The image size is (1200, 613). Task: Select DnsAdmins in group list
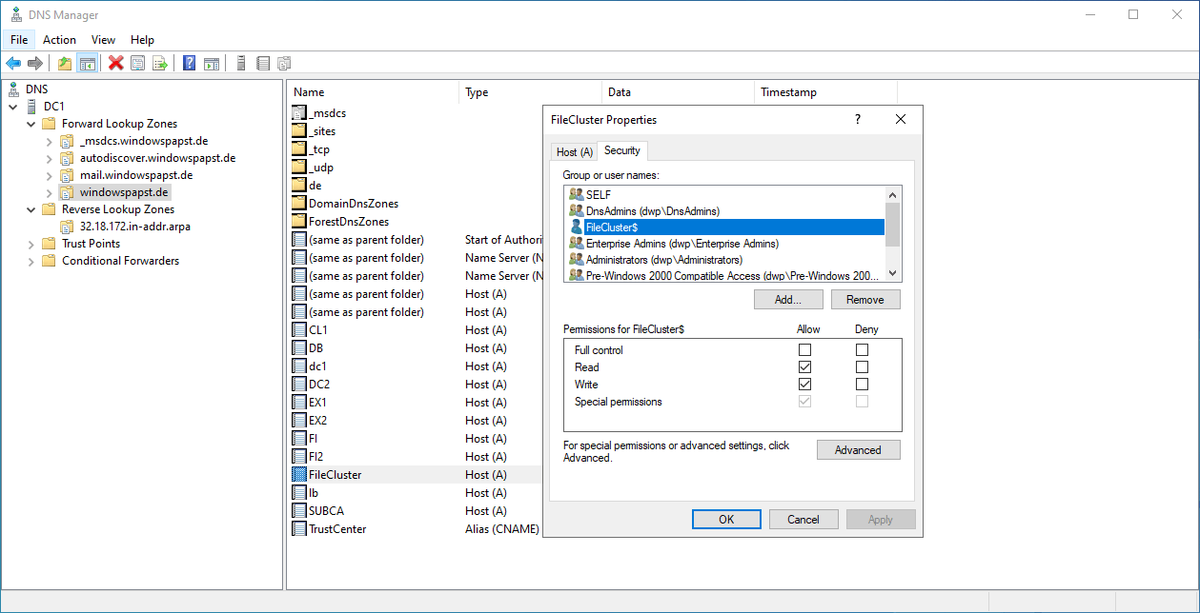652,211
